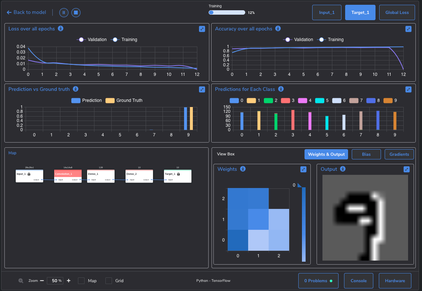Screen dimensions: 422x291
Task: Expand the Predictions for Each Class panel
Action: [408, 89]
